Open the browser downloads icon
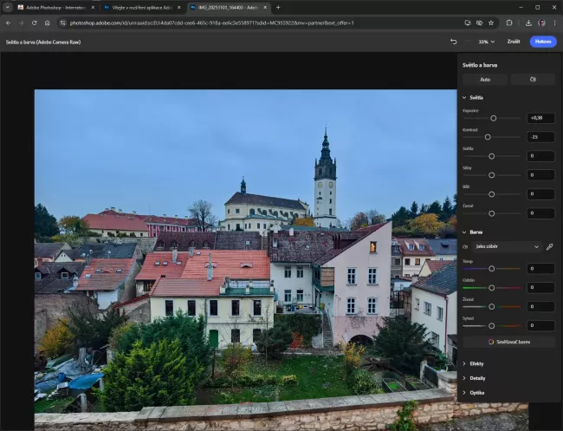Image resolution: width=563 pixels, height=431 pixels. (528, 23)
